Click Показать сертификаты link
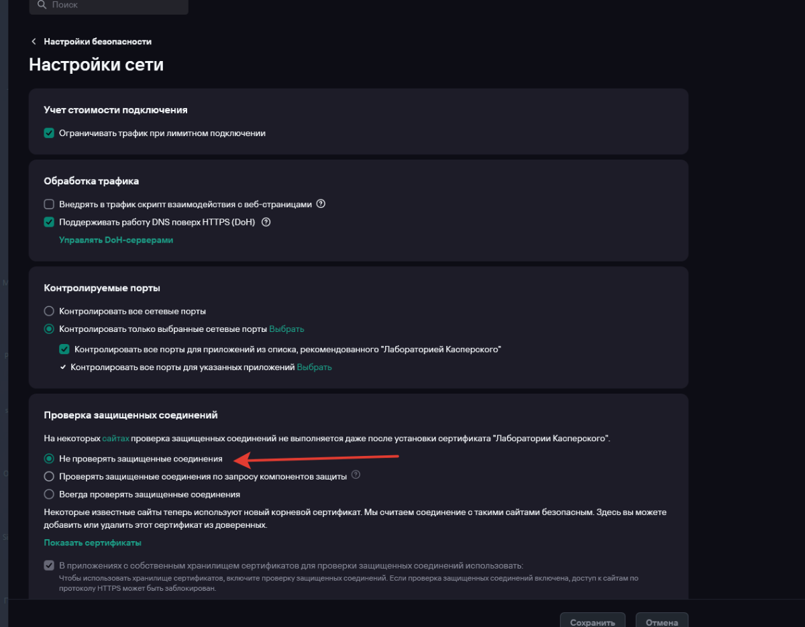Image resolution: width=805 pixels, height=627 pixels. tap(93, 543)
